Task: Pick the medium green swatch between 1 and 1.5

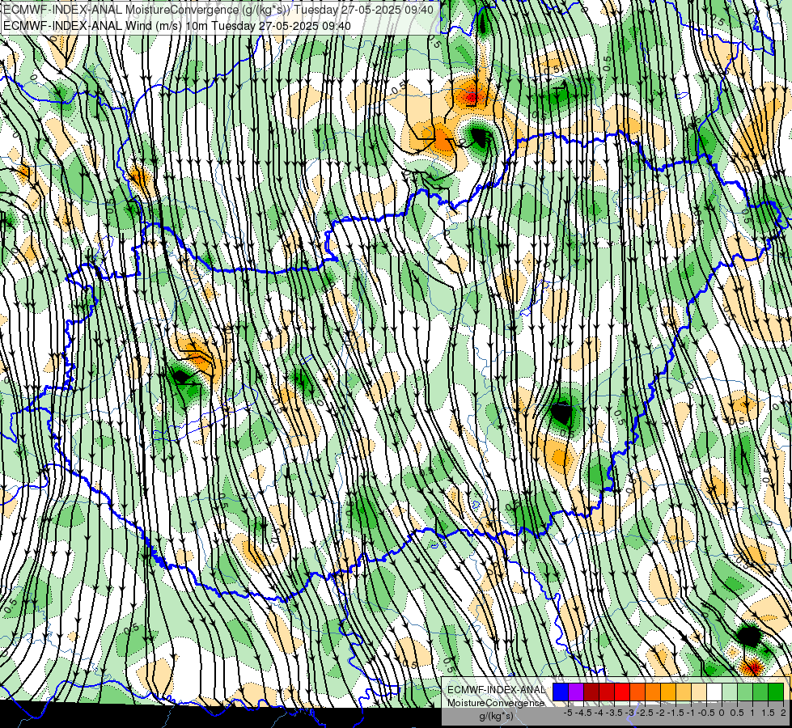Action: coord(760,692)
